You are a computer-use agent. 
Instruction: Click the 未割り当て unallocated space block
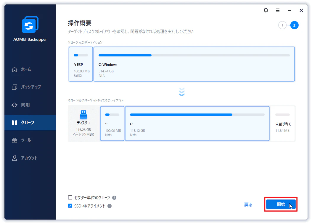283,124
